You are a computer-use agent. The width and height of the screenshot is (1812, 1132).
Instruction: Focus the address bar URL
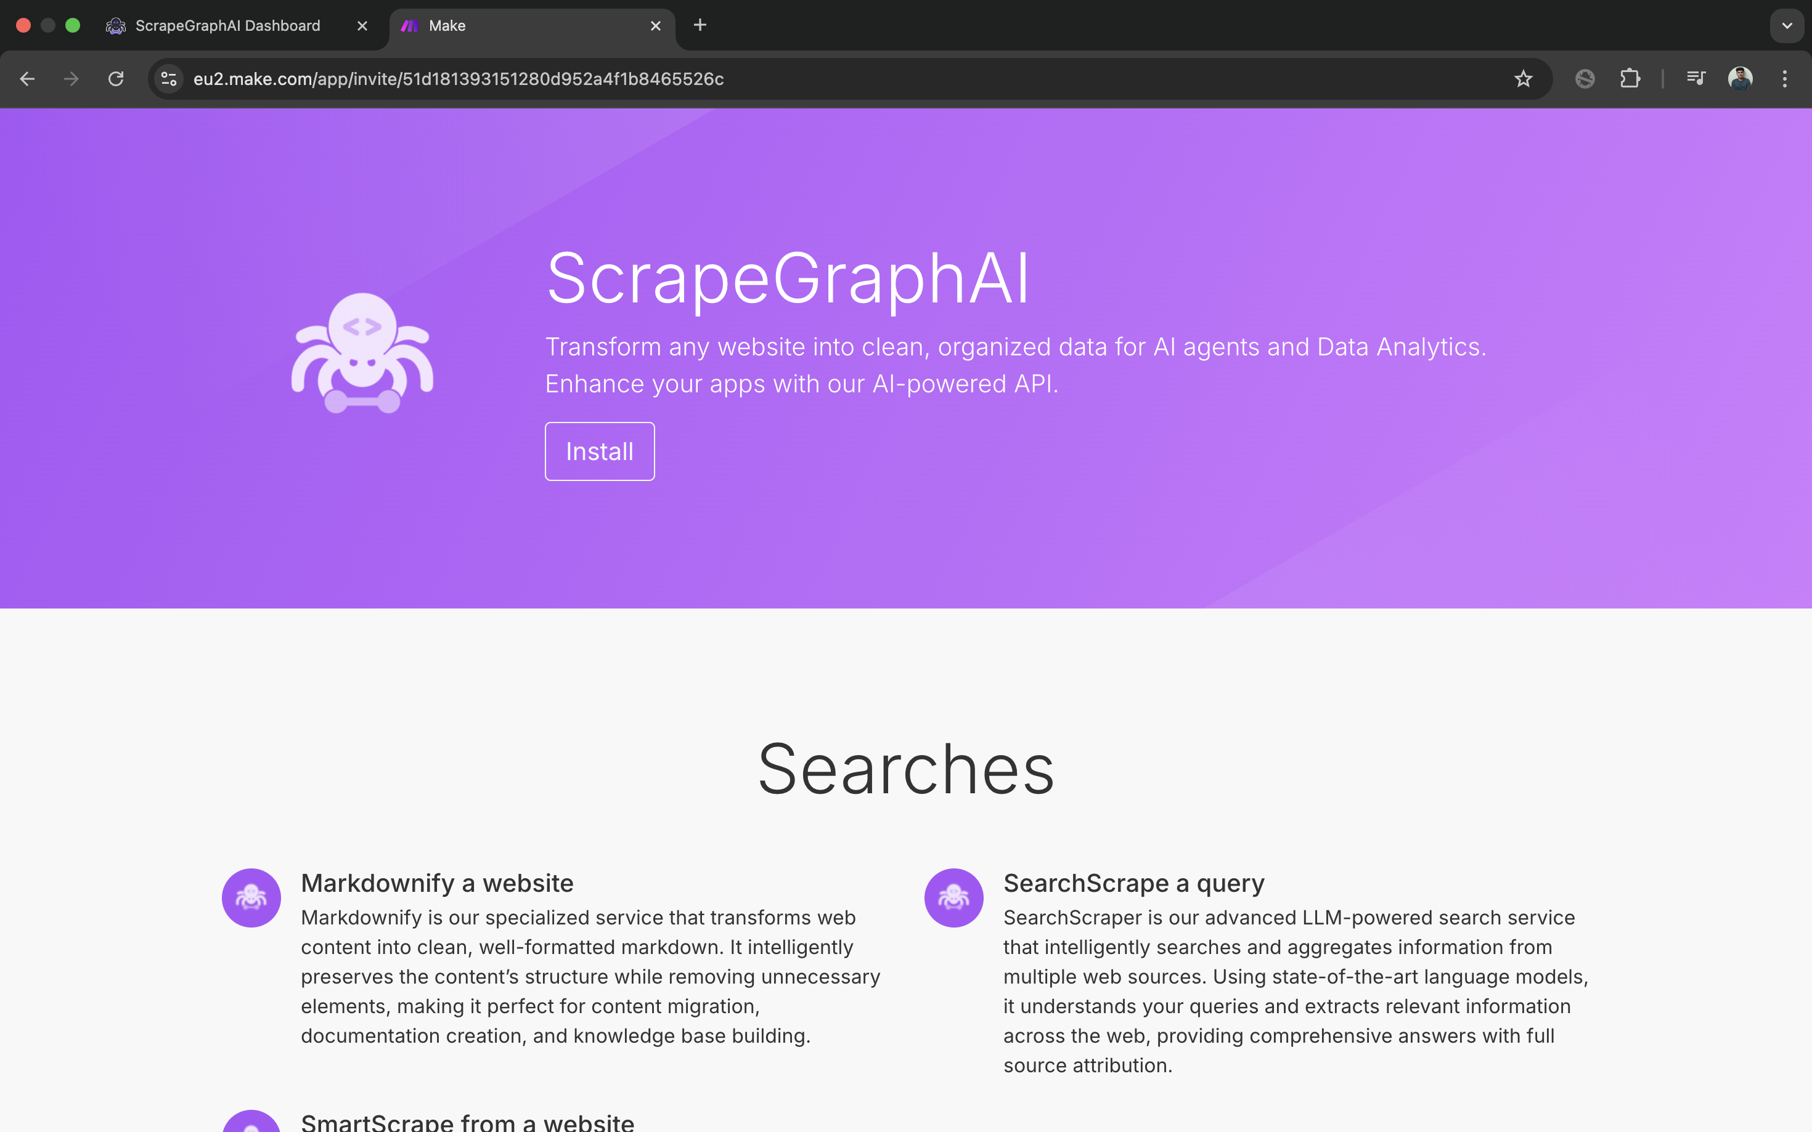459,79
